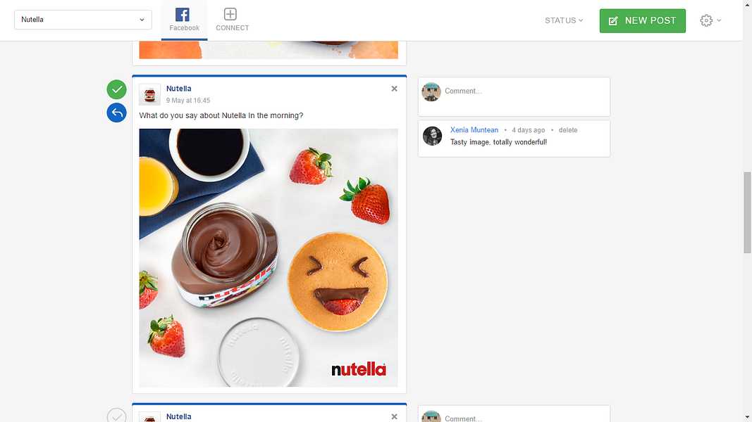752x422 pixels.
Task: Focus the Comment field beside the morning post
Action: [x=514, y=96]
